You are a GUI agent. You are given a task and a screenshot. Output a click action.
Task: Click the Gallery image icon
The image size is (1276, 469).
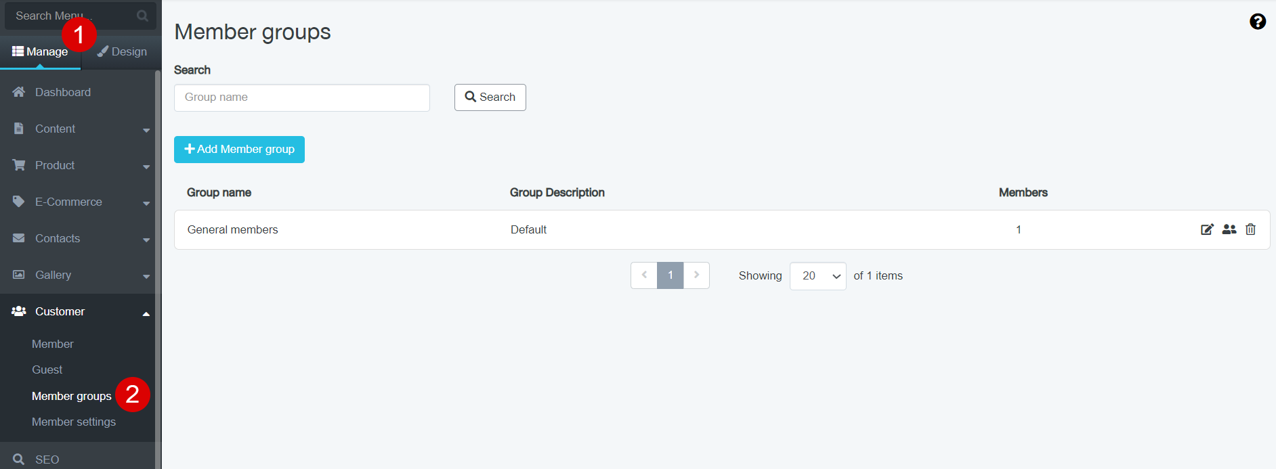click(19, 275)
